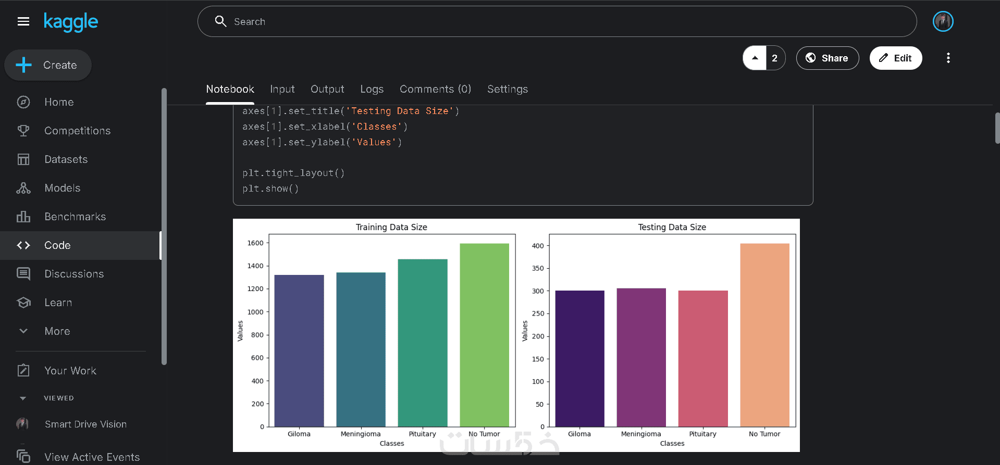Open Smart Drive Vision viewed item
This screenshot has width=1000, height=465.
(85, 424)
